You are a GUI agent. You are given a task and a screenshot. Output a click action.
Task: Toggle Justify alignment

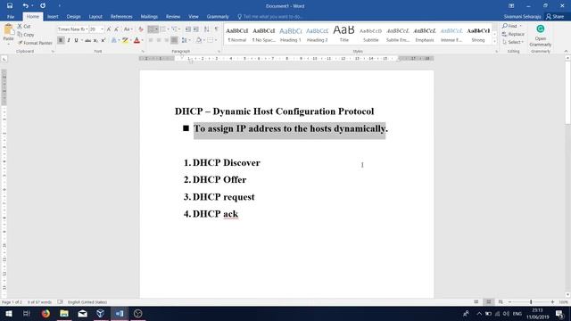[x=175, y=40]
